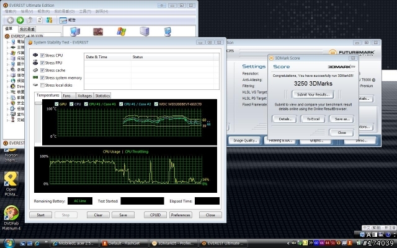Screen dimensions: 397x248
Task: Click the Up level arrow in EVEREST toolbar
Action: click(x=30, y=20)
